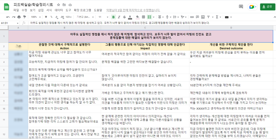Open the 파일 menu
This screenshot has width=276, height=139.
tap(16, 10)
